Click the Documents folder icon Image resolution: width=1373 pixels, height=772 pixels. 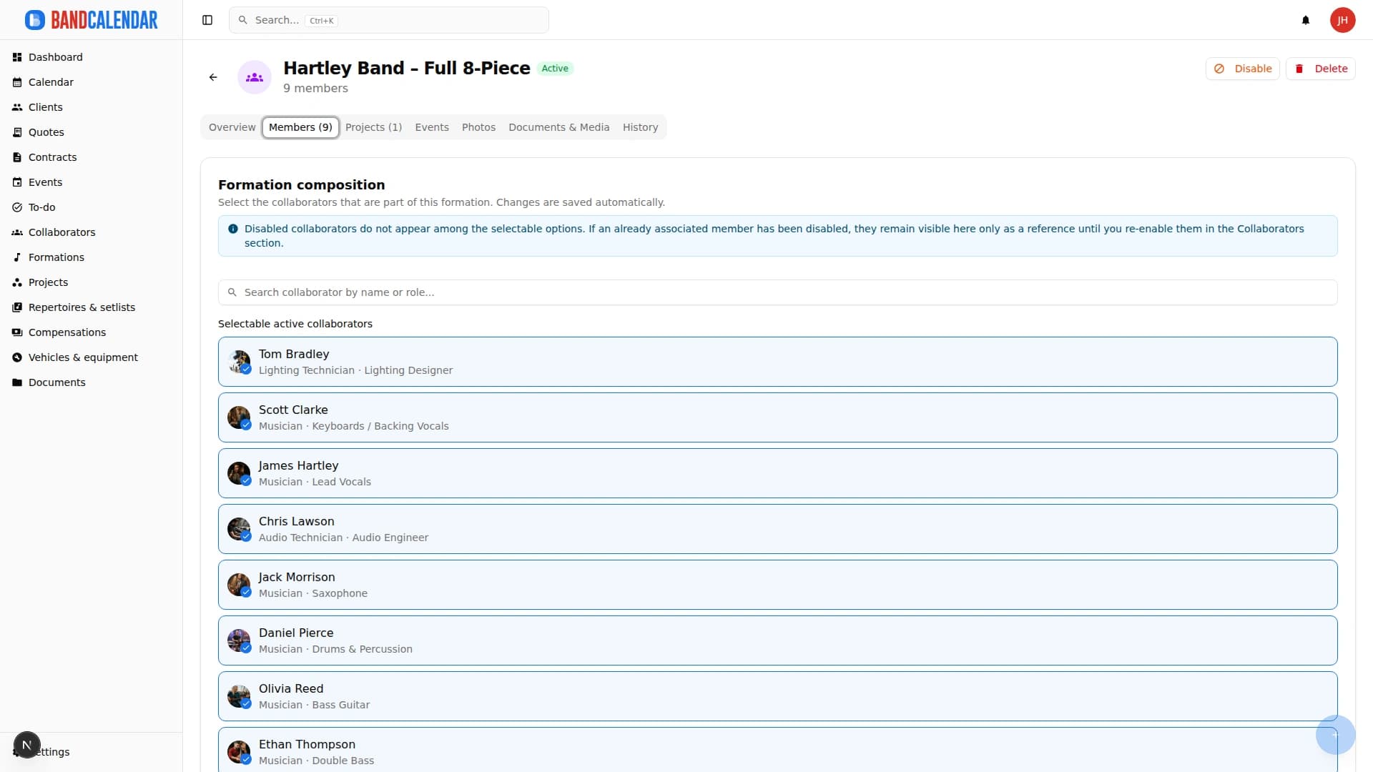click(x=17, y=382)
